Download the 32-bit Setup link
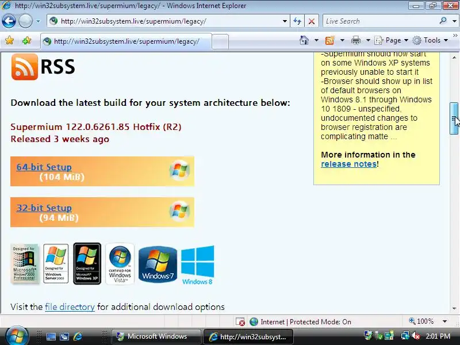This screenshot has height=345, width=460. 44,208
